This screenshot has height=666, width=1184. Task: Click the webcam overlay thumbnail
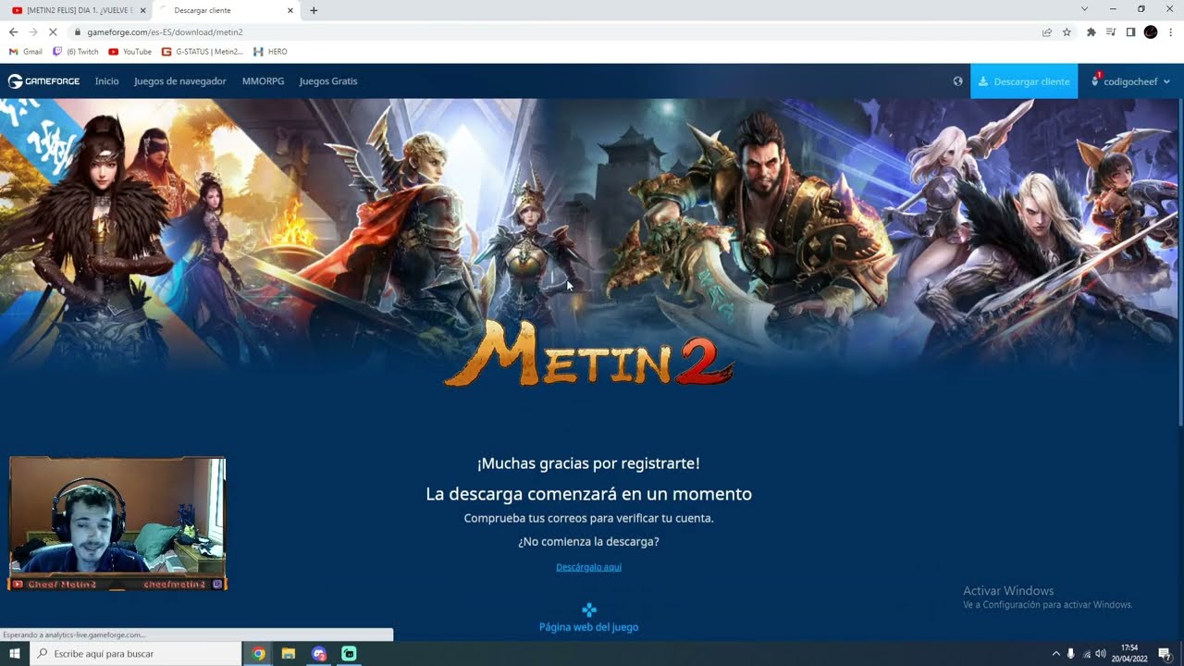coord(117,524)
